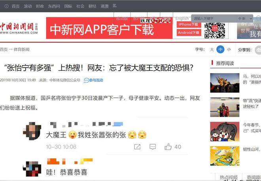Select large font size 大
The image size is (261, 181).
[x=212, y=49]
